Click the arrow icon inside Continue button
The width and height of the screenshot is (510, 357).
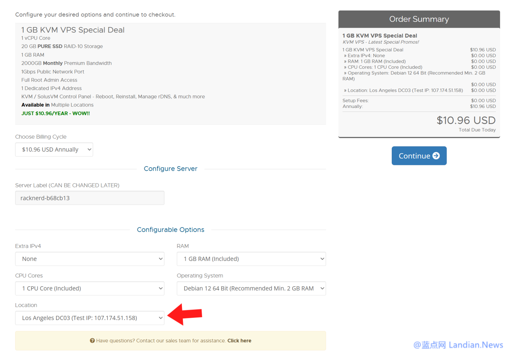tap(436, 156)
